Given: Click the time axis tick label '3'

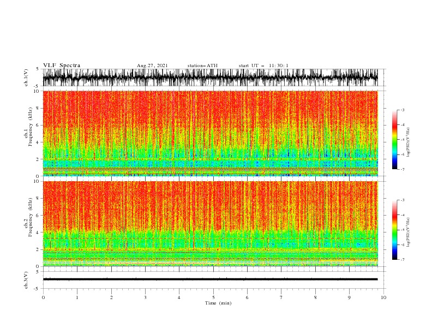Looking at the screenshot, I should [145, 297].
